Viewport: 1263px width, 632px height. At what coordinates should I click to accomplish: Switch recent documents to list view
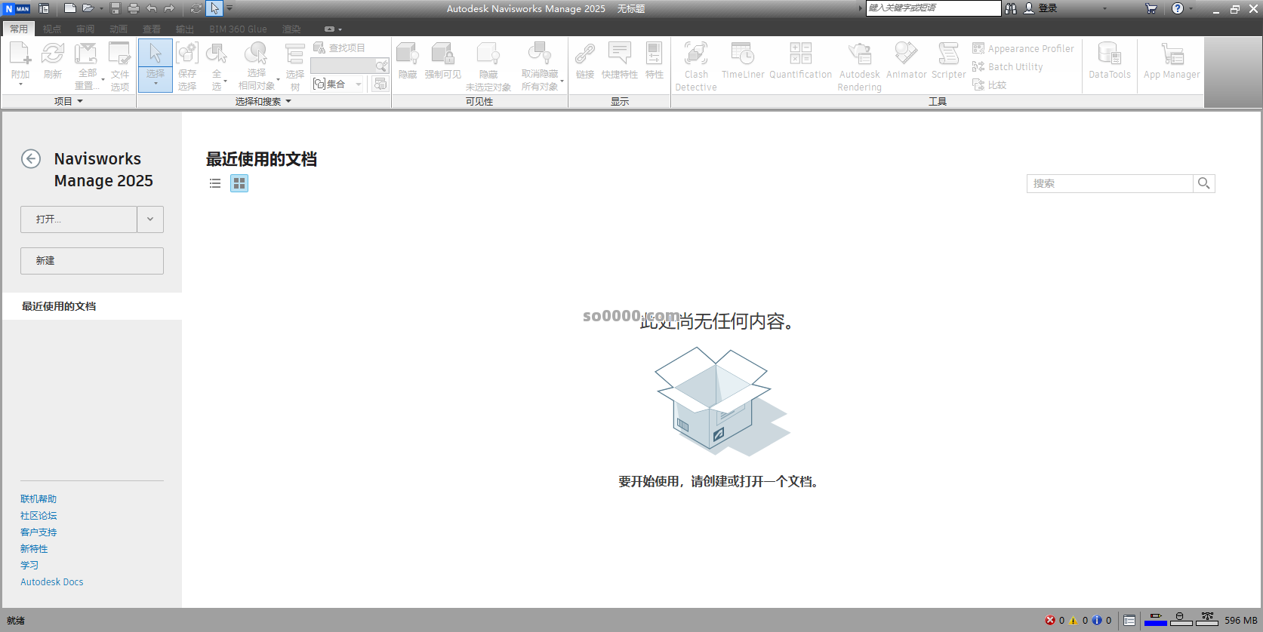pos(215,183)
